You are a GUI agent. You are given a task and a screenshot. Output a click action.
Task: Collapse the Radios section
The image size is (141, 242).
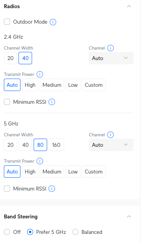[x=129, y=6]
